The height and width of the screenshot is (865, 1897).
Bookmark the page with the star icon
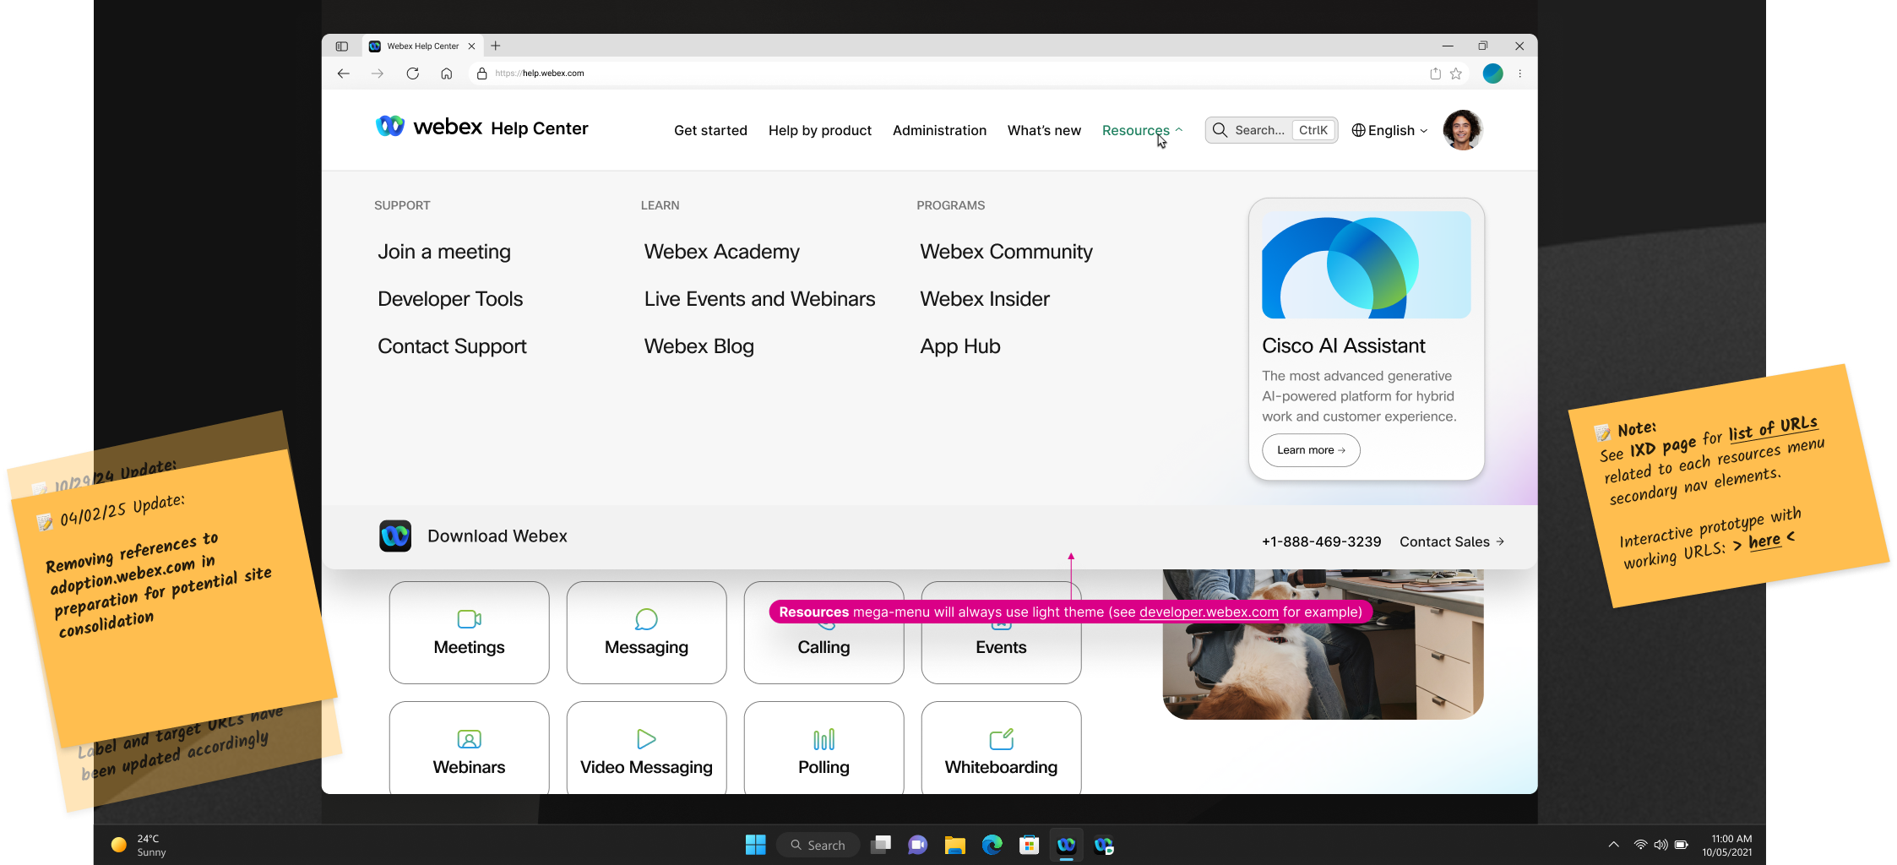(x=1455, y=73)
